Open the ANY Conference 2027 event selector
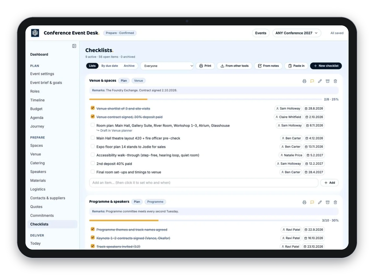This screenshot has width=374, height=275. point(297,33)
